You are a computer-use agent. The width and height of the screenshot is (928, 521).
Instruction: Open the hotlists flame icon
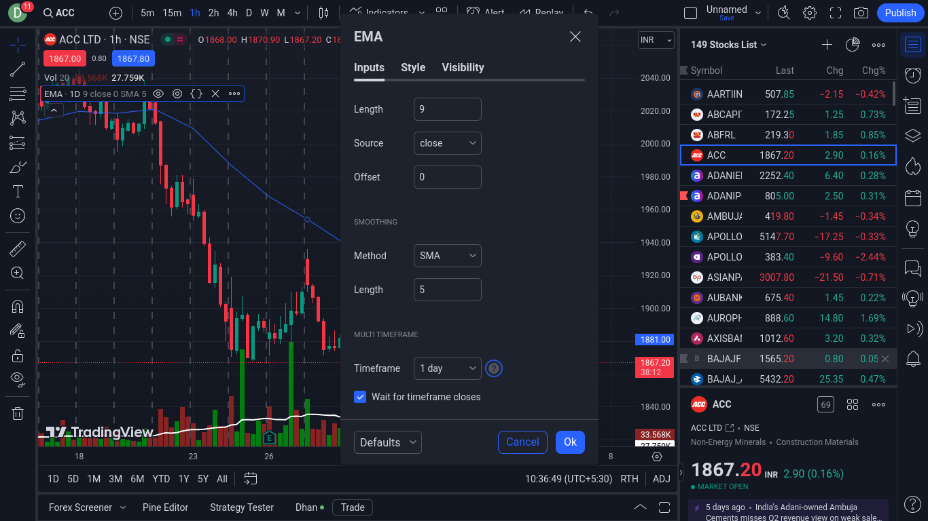(x=912, y=166)
